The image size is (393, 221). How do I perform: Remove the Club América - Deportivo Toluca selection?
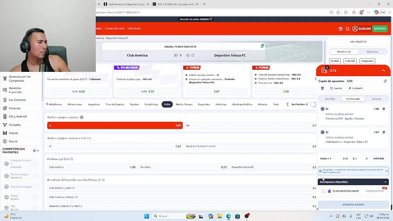pos(384,132)
